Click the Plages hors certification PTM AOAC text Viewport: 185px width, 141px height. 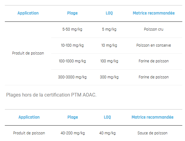click(51, 95)
